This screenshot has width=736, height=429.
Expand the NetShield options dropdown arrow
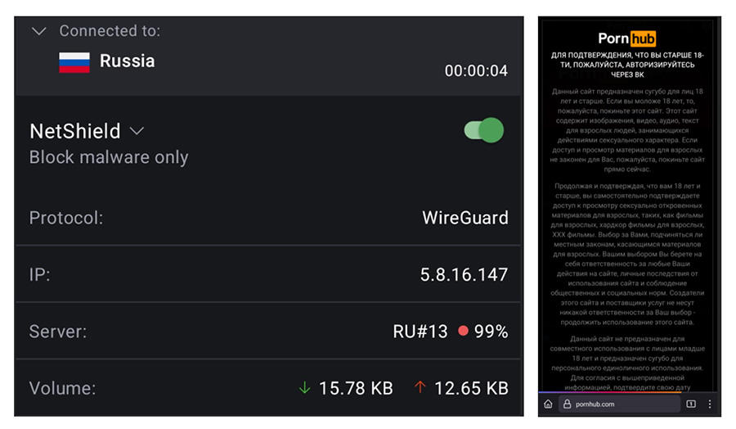click(x=137, y=131)
